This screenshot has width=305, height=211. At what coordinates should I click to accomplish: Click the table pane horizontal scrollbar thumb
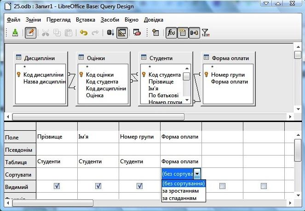pyautogui.click(x=98, y=117)
